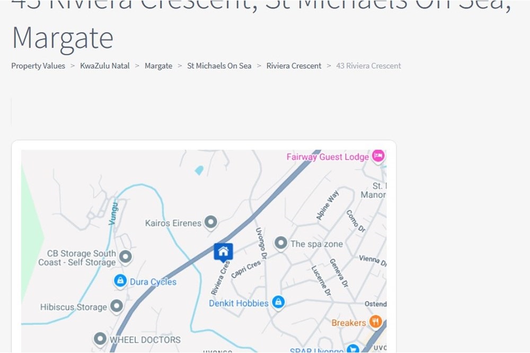Viewport: 530px width, 353px height.
Task: Open Property Values breadcrumb link
Action: pos(38,66)
